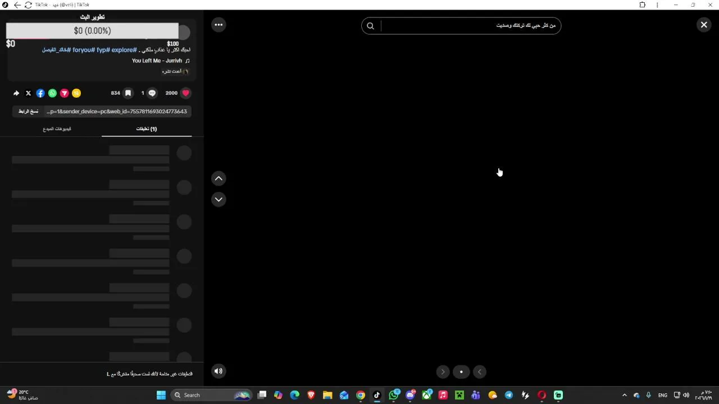This screenshot has height=404, width=719.
Task: Show hidden tray icons chevron
Action: click(624, 395)
